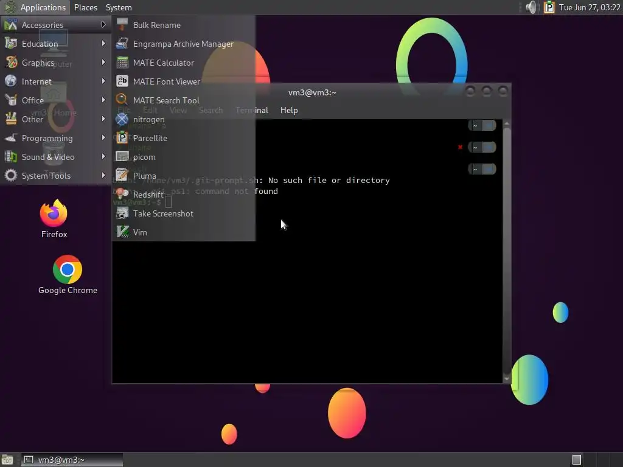Click the Pluma notepad icon
The width and height of the screenshot is (623, 467).
[x=122, y=175]
